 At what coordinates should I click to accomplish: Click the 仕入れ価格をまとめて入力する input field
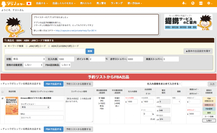tap(194, 84)
